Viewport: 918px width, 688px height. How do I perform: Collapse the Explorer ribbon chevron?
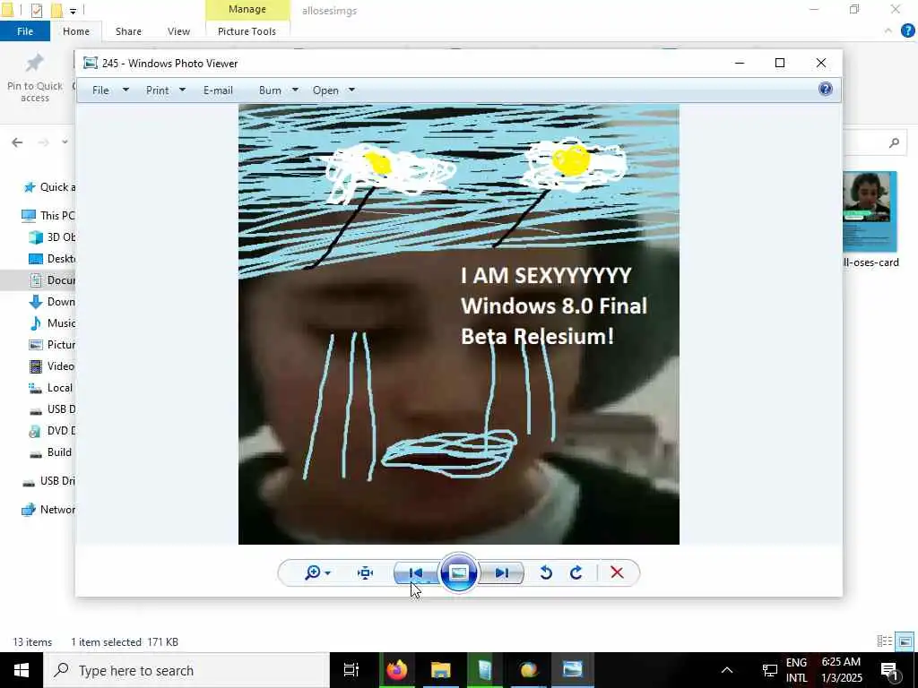click(x=888, y=30)
